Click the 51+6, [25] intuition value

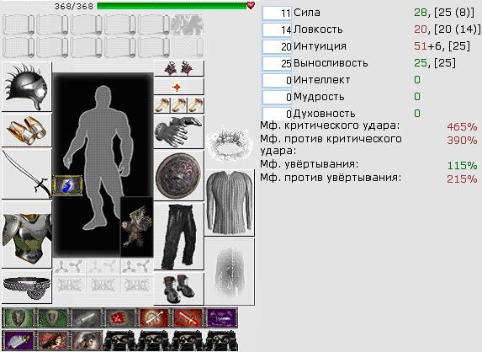[442, 46]
